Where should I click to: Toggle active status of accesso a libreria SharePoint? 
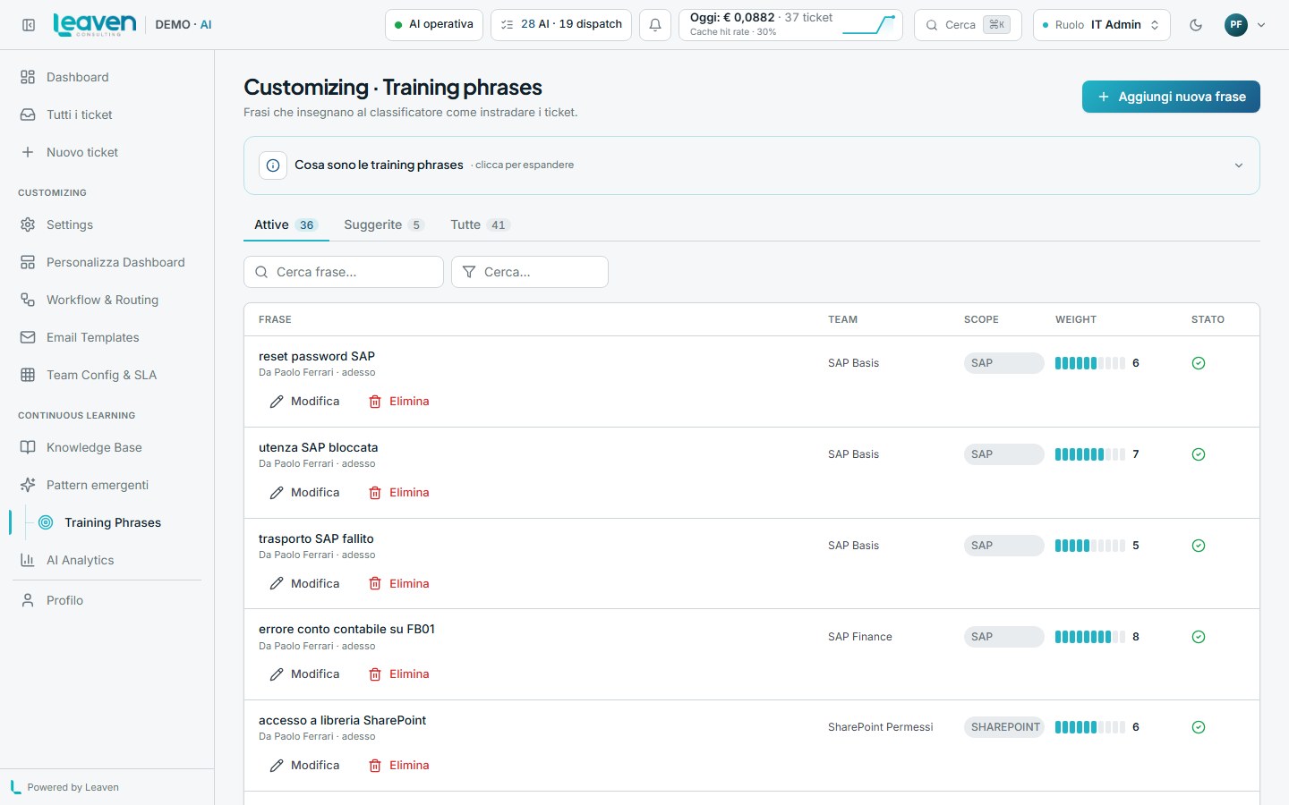pyautogui.click(x=1199, y=727)
